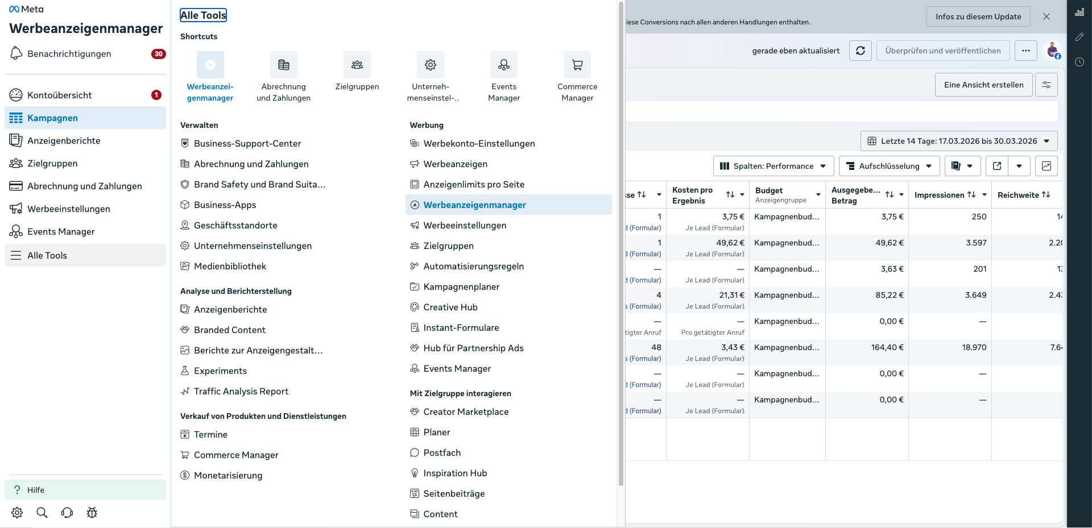Open the Zielgruppen shortcut icon
The image size is (1092, 528).
[357, 65]
